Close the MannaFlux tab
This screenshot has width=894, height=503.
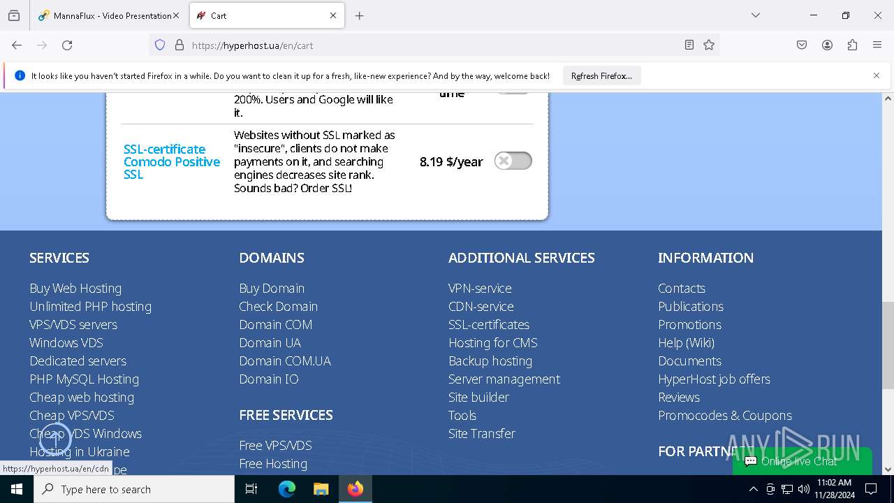(176, 15)
